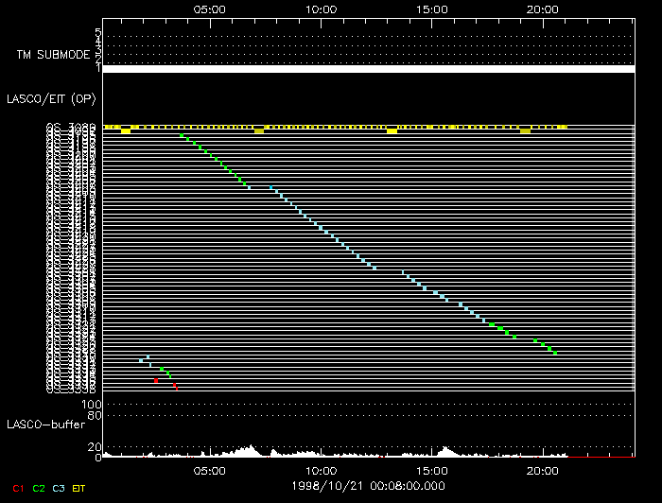The image size is (662, 503).
Task: Click the green C2 legend label
Action: [39, 488]
